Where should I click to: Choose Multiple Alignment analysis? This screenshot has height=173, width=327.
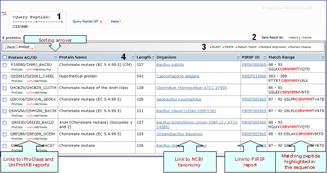click(272, 47)
